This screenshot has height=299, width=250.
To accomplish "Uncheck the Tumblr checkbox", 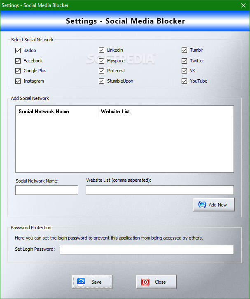I will point(184,50).
